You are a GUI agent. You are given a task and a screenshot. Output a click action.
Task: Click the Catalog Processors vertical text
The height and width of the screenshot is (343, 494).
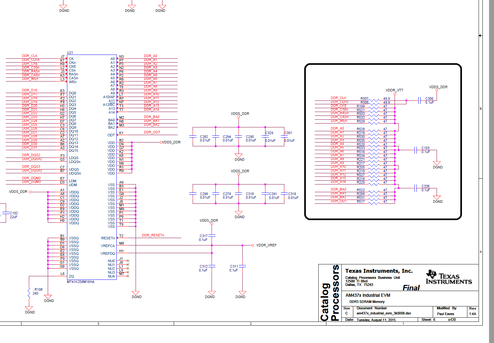(x=330, y=293)
